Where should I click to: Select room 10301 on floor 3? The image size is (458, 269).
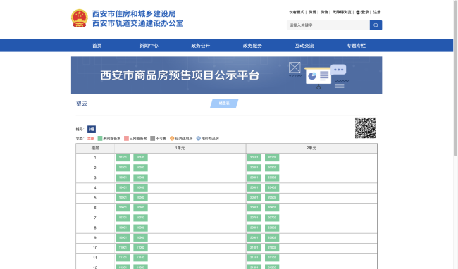click(x=123, y=177)
